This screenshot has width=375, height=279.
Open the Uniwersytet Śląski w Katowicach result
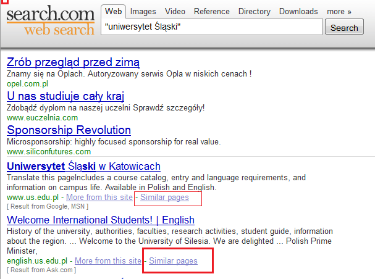[83, 166]
